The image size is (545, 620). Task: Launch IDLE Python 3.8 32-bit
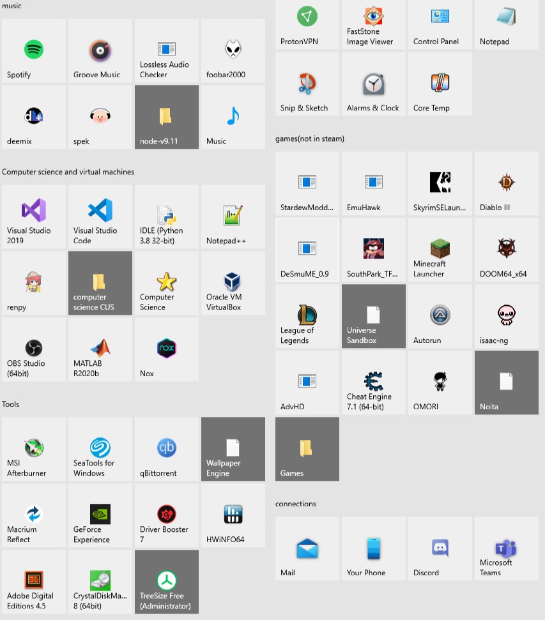click(x=167, y=216)
